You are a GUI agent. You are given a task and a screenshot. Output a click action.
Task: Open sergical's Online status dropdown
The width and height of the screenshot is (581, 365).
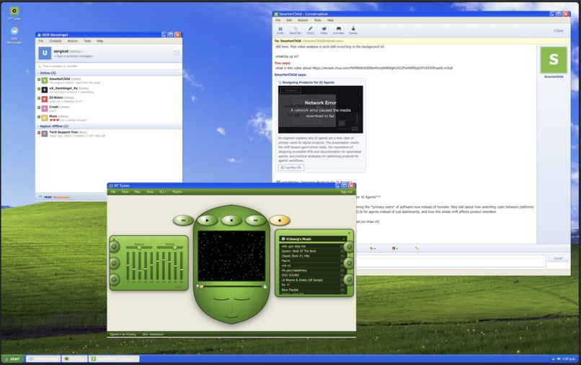click(76, 51)
